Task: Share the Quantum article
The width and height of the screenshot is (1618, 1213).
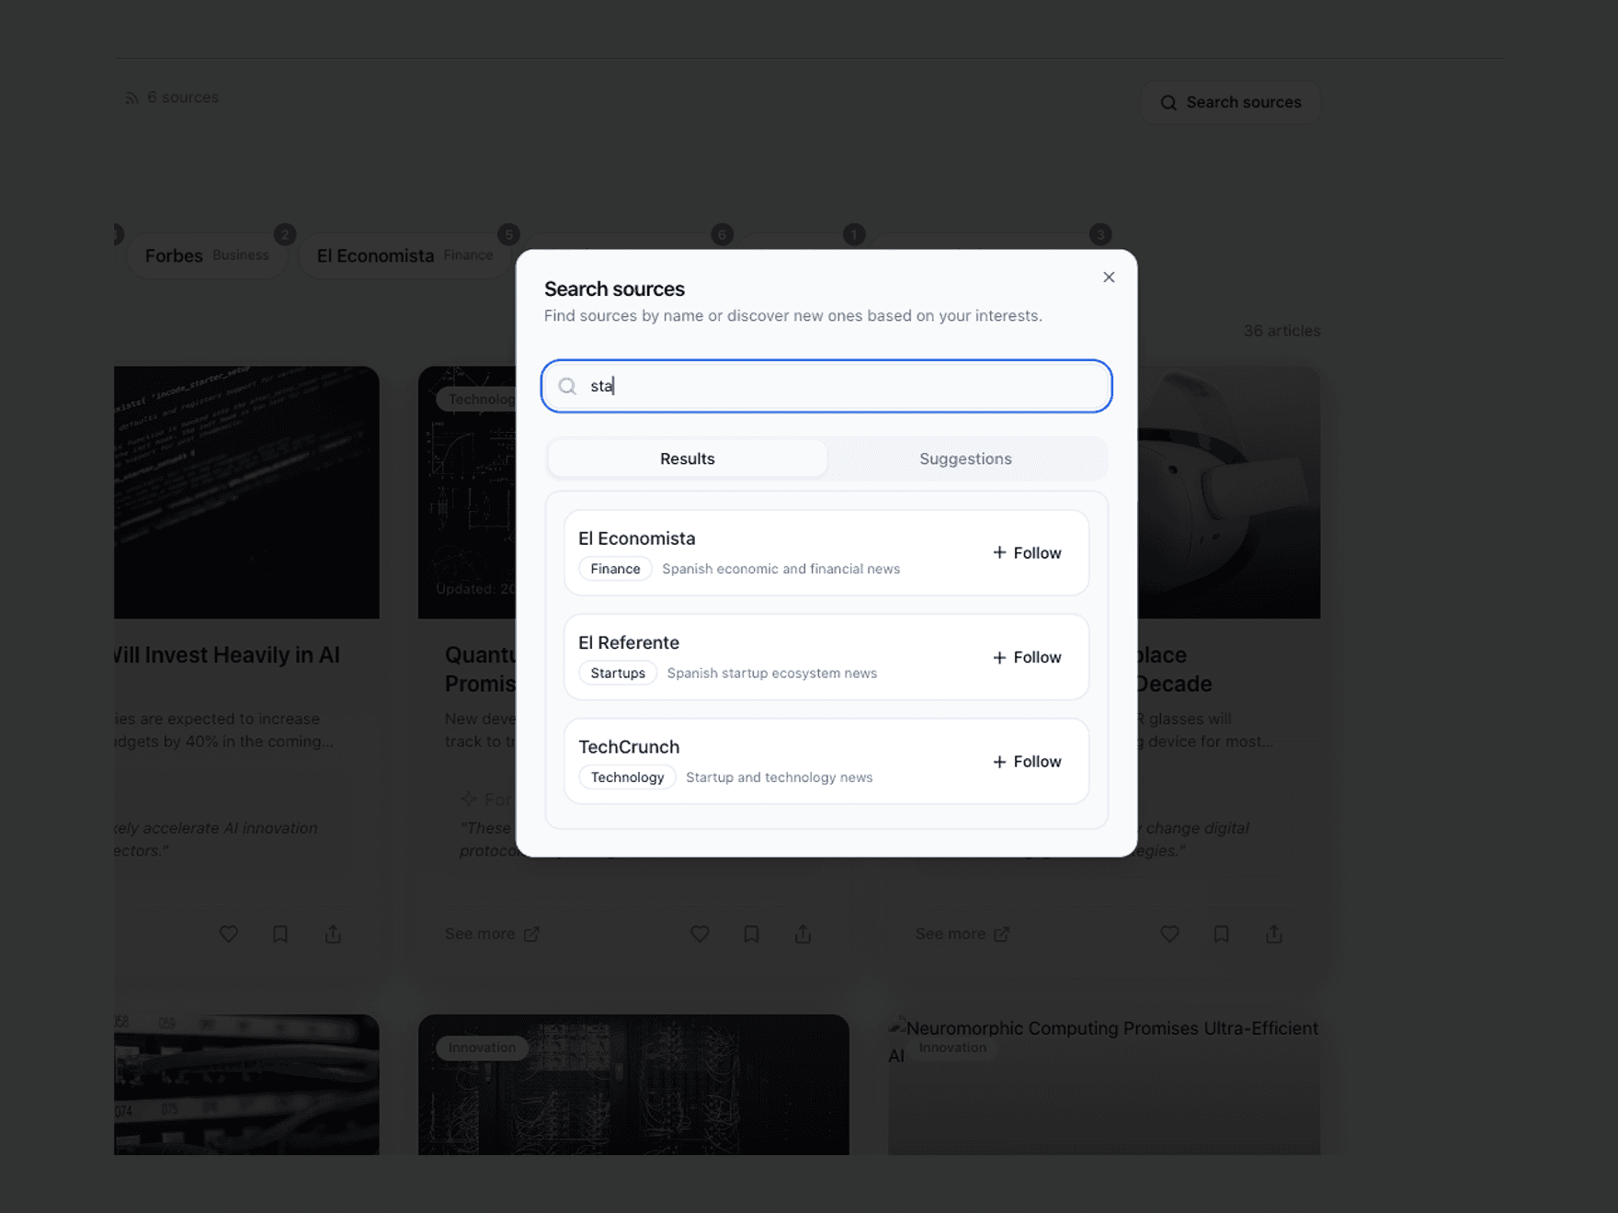Action: coord(803,934)
